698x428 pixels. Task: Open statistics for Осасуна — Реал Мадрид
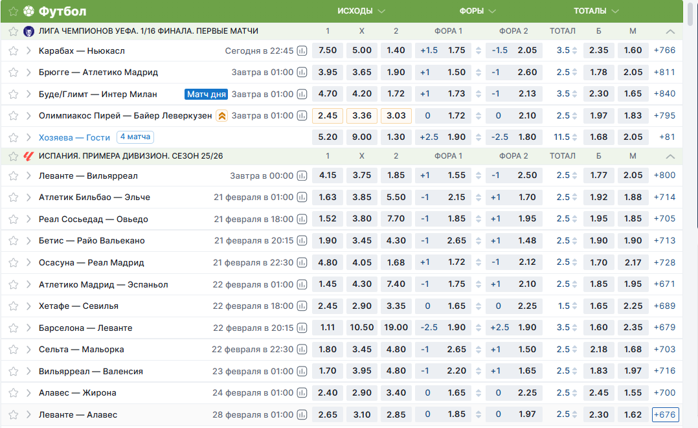tap(302, 263)
